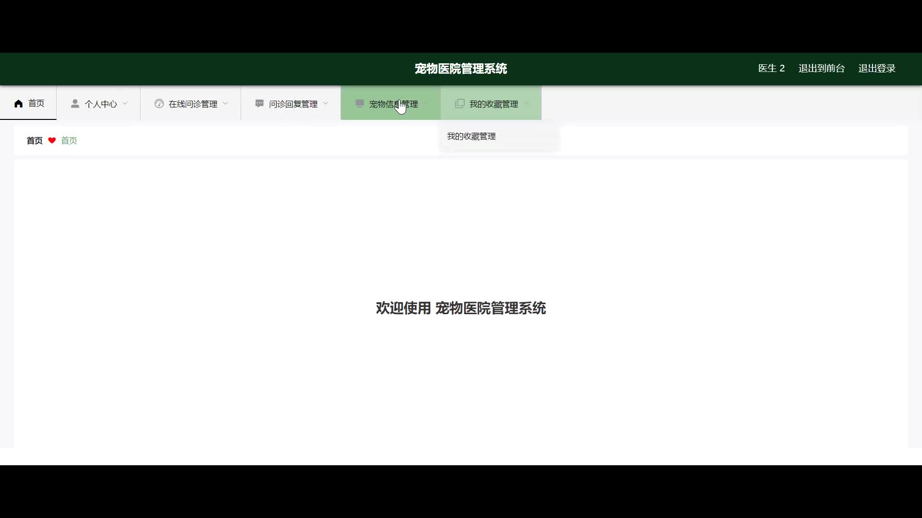
Task: Click the monitor icon beside 宠物信息管理
Action: coord(359,104)
